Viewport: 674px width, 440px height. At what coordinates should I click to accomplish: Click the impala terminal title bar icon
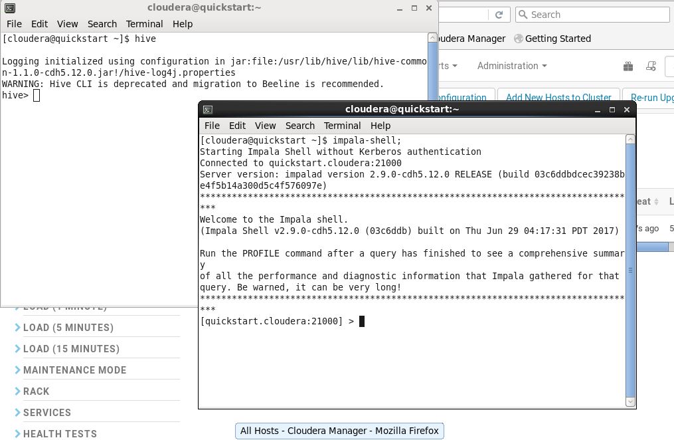pyautogui.click(x=208, y=110)
